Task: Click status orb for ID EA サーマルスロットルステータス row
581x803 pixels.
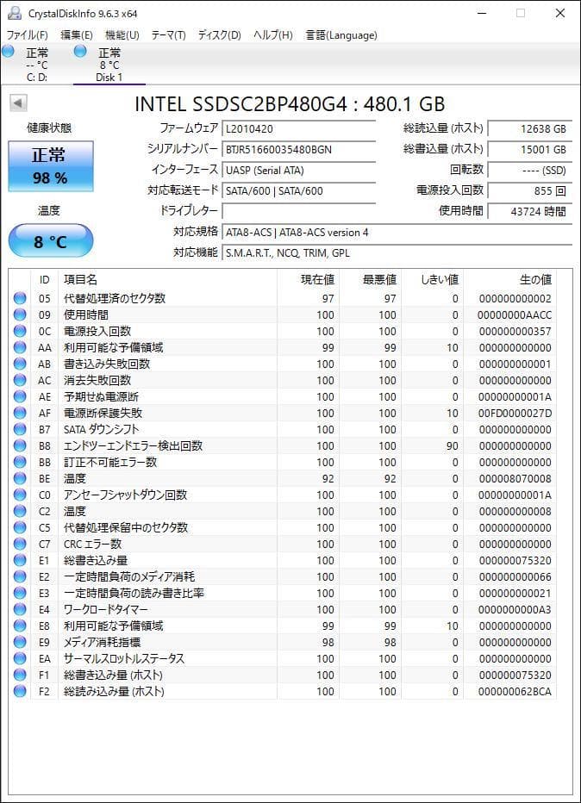Action: point(20,658)
